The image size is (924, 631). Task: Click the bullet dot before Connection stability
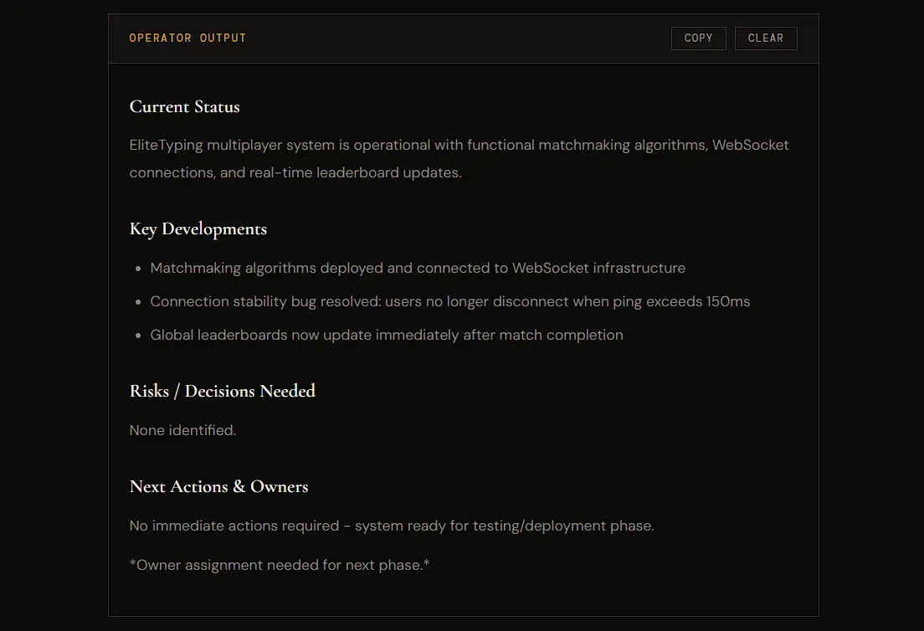coord(138,303)
